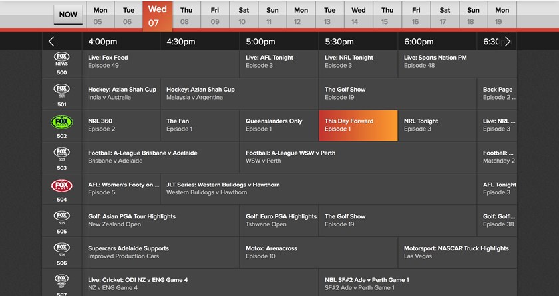
Task: Open AFL Tonight Episode 3 on channel 504
Action: point(497,189)
